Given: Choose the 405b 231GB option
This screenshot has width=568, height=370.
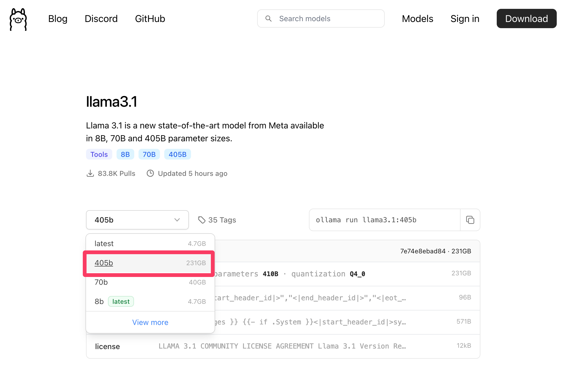Looking at the screenshot, I should click(x=150, y=263).
